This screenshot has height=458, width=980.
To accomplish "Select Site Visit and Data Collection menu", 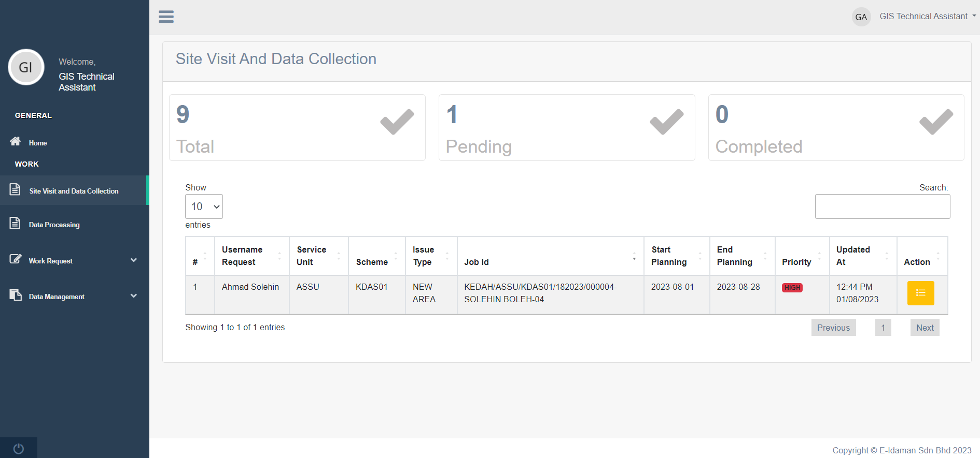I will [x=74, y=191].
